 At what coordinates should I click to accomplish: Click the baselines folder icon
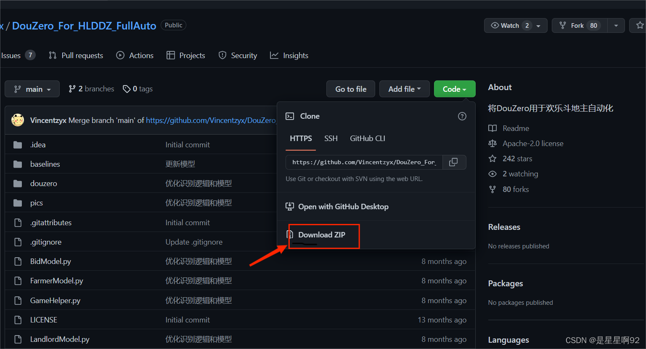click(x=18, y=164)
